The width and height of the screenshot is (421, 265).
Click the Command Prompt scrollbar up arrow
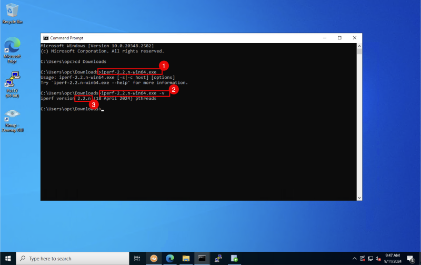point(359,46)
